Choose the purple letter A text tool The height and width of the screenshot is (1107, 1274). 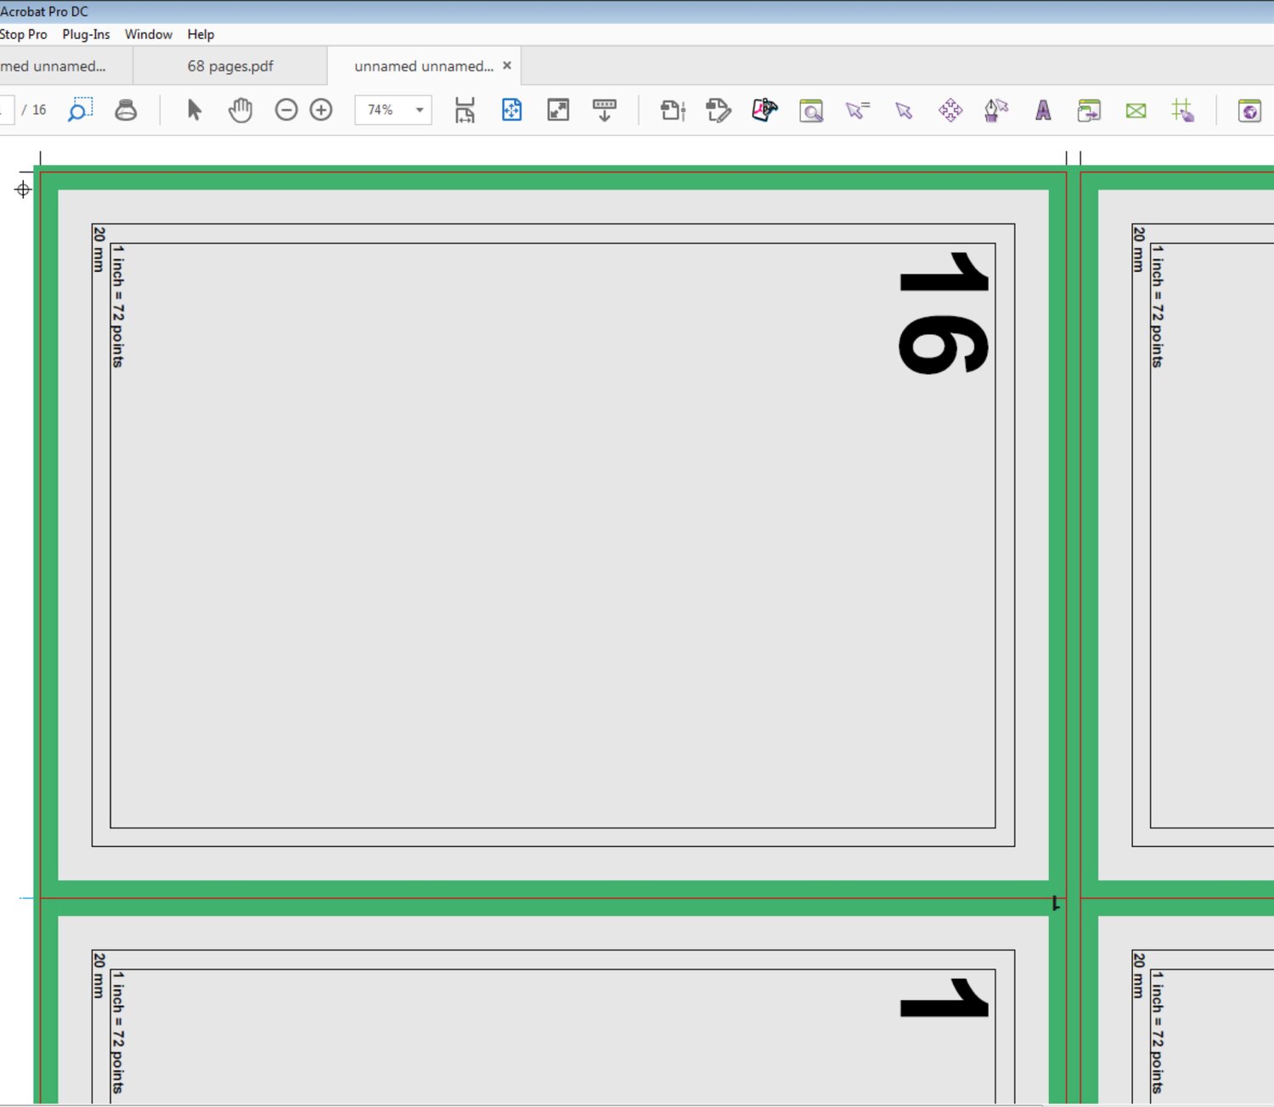(1043, 110)
